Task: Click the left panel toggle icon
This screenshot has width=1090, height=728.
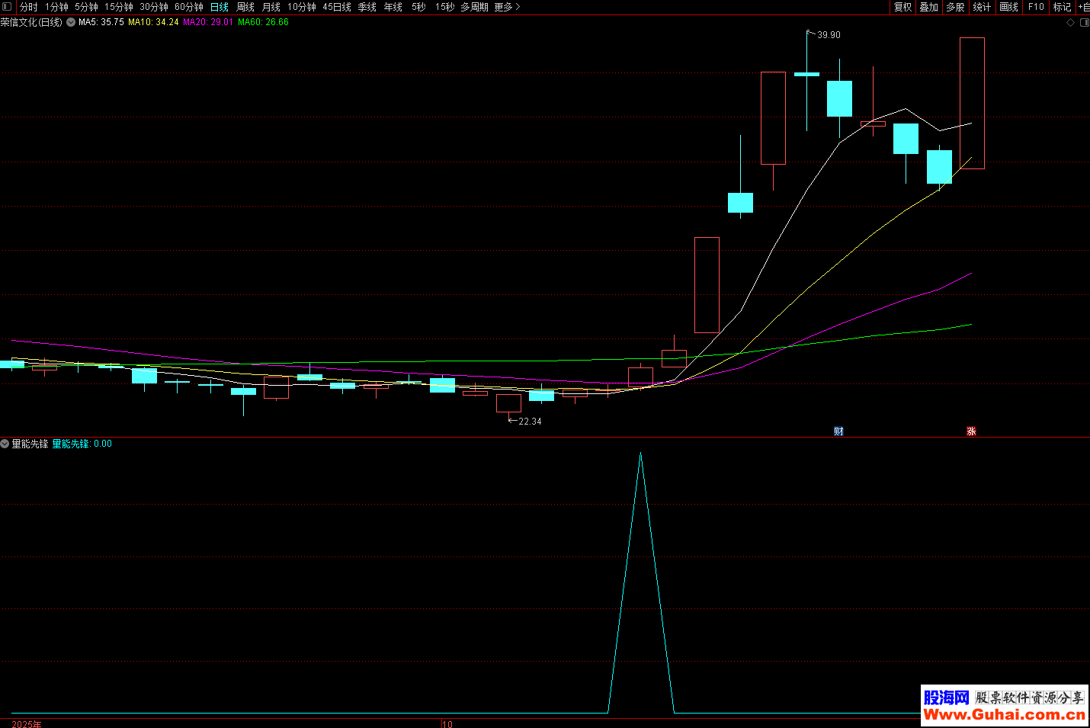Action: pos(7,7)
